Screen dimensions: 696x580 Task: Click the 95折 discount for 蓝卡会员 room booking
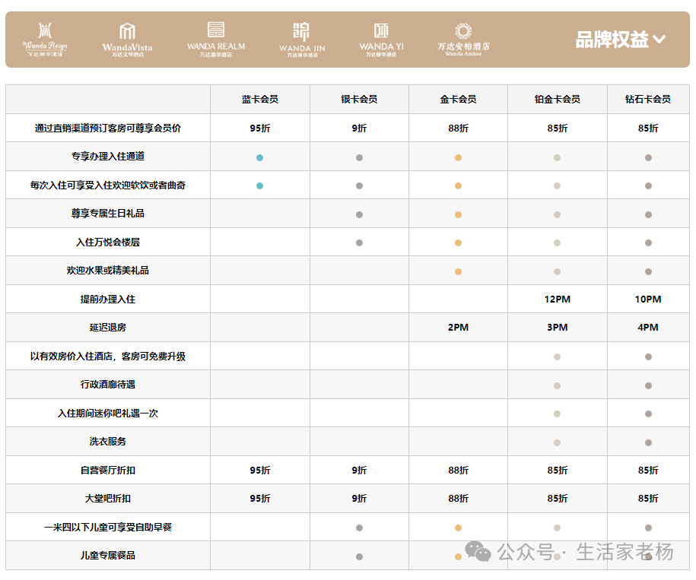coord(260,128)
